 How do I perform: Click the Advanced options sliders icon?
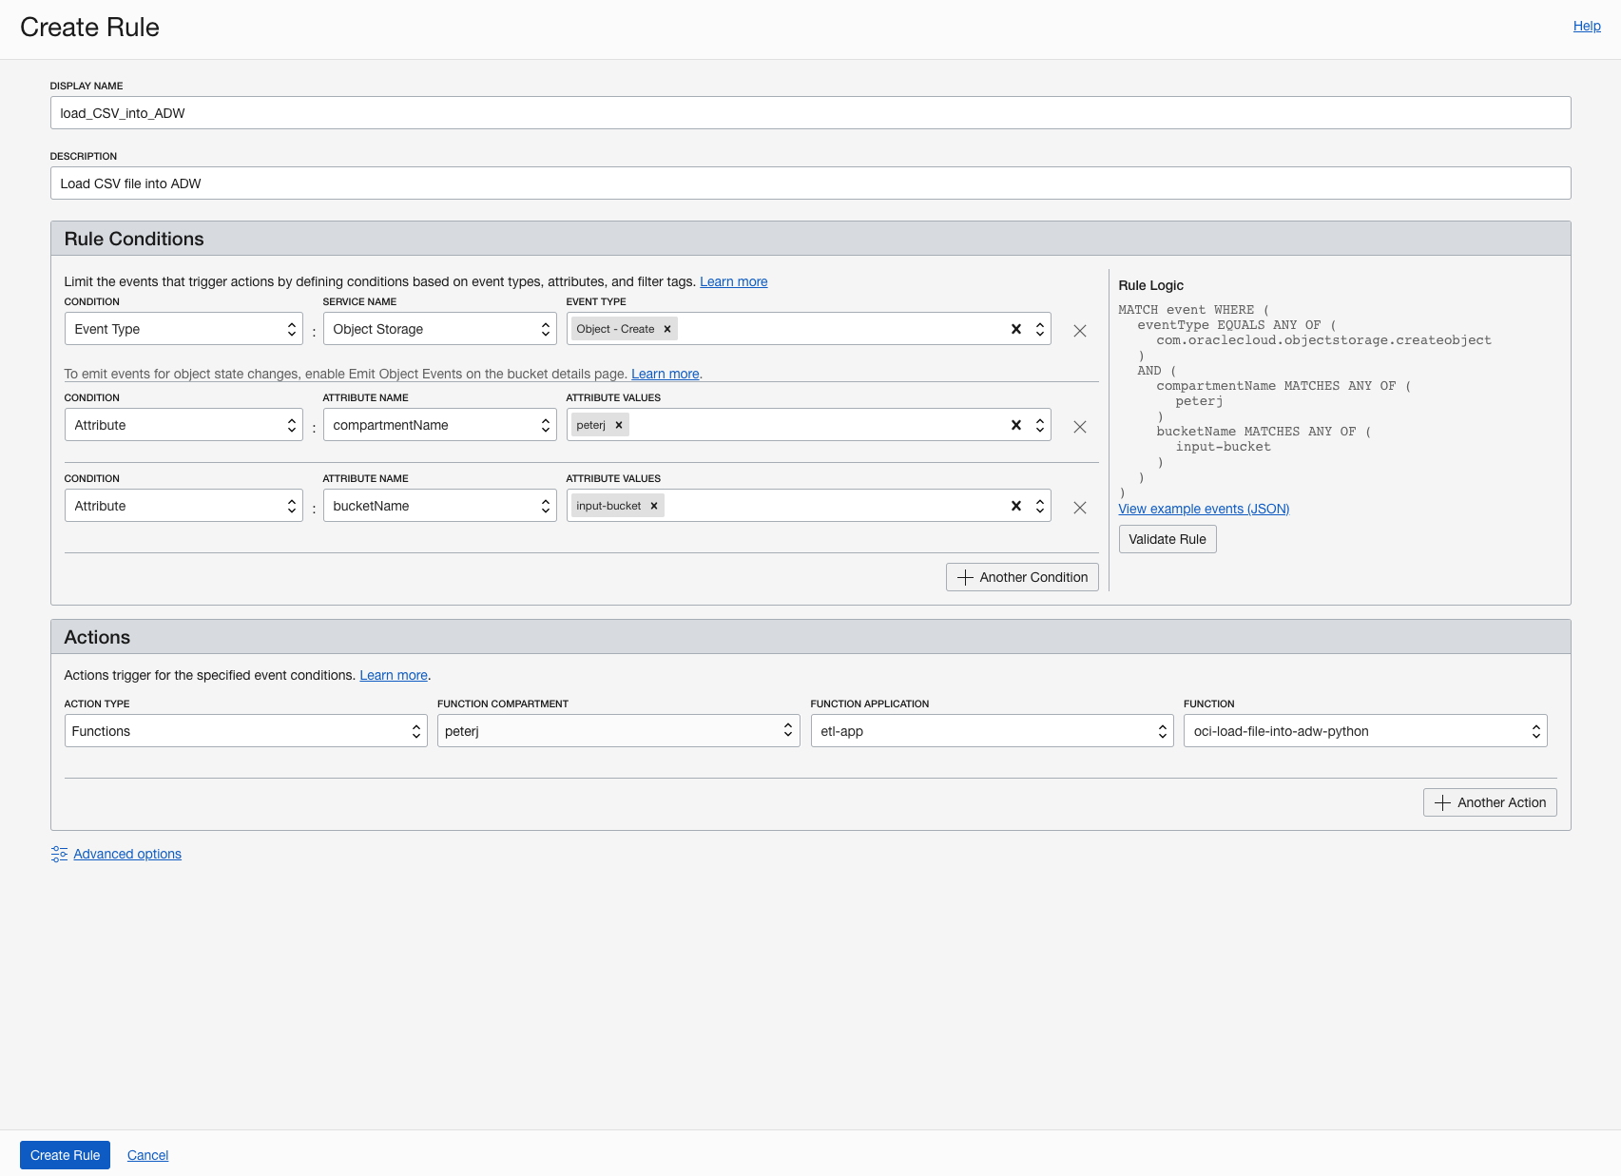pyautogui.click(x=59, y=854)
